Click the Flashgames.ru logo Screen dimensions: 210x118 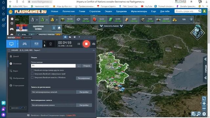pos(28,12)
